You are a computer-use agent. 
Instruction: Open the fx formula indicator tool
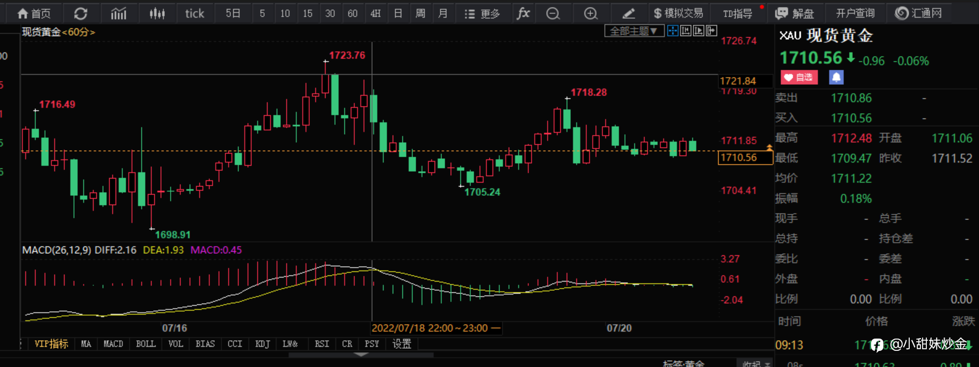[523, 13]
